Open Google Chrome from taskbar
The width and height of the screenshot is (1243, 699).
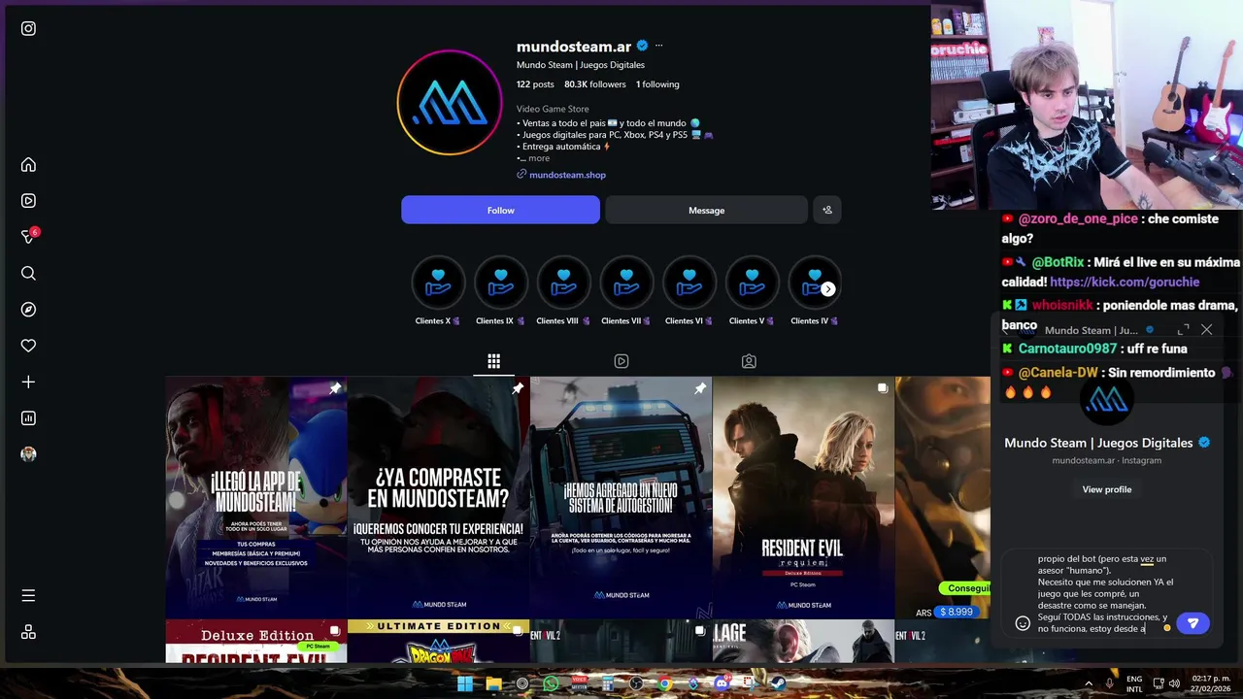(664, 683)
